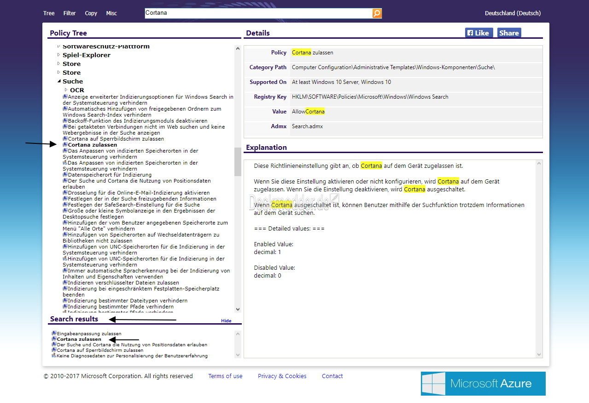This screenshot has width=589, height=403.
Task: Click the AllowCortana value text
Action: 308,112
